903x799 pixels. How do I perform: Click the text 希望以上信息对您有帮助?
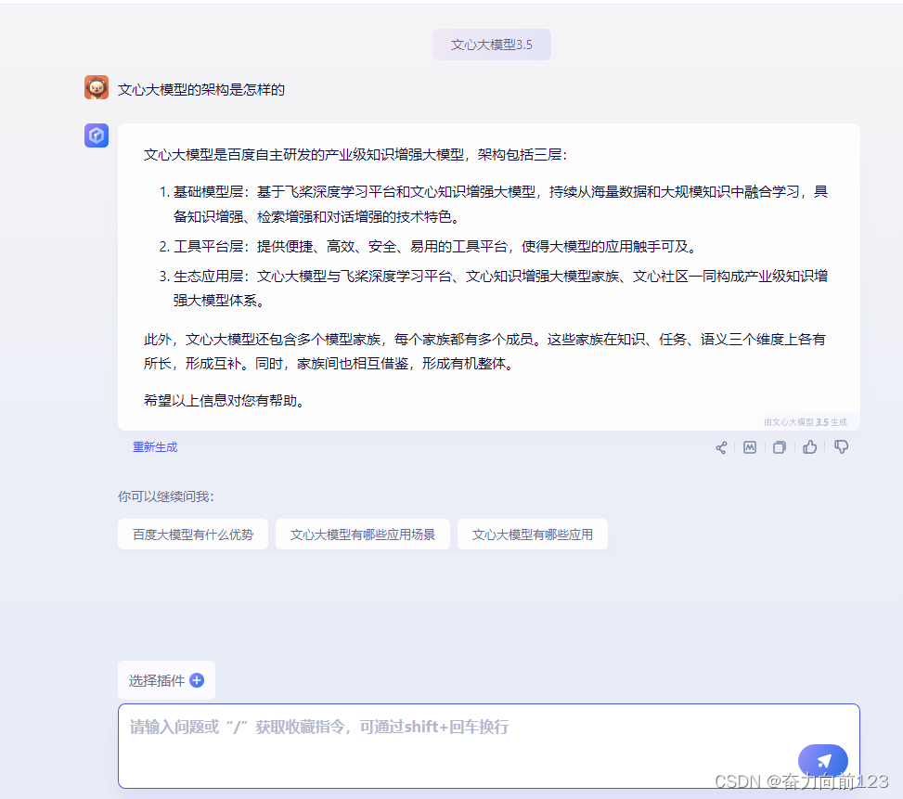click(224, 401)
